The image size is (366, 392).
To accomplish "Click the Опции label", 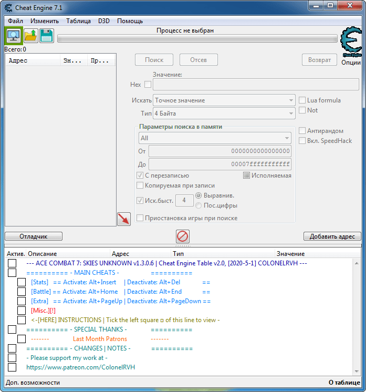I will (351, 63).
